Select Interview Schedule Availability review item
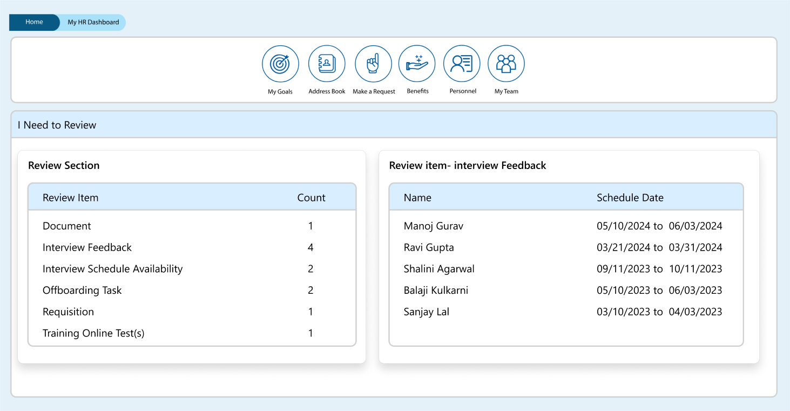 click(112, 269)
